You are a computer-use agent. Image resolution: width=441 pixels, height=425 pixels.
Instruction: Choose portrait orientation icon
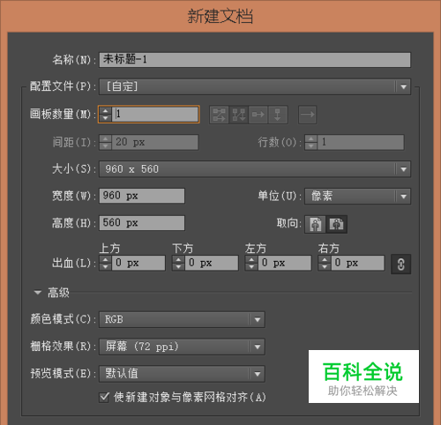(x=316, y=224)
